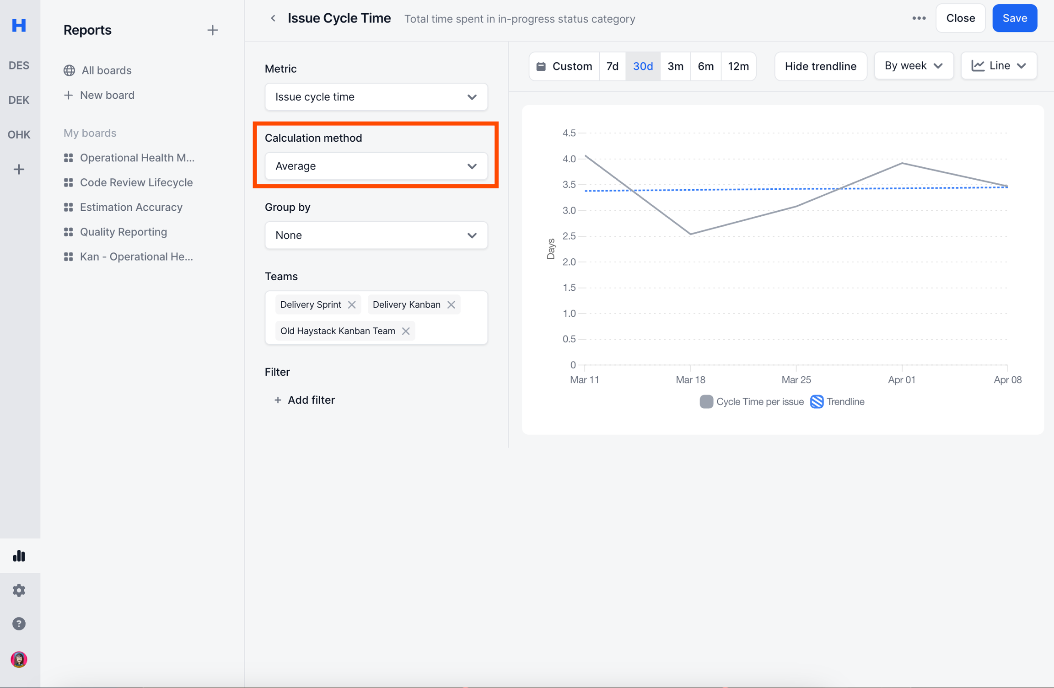The image size is (1054, 688).
Task: Click the Haystack H logo icon
Action: (19, 25)
